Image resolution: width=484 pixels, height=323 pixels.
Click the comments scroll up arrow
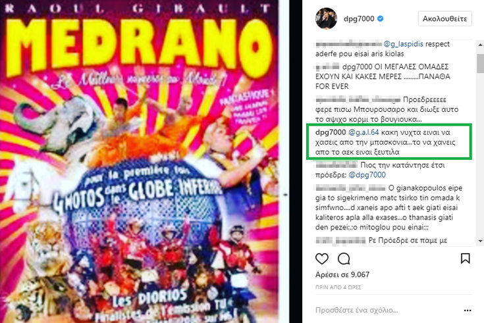coord(480,45)
